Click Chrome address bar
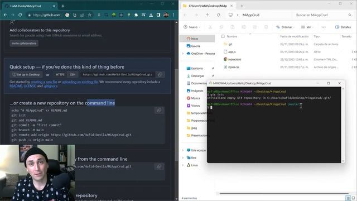This screenshot has height=201, width=357. 47,15
